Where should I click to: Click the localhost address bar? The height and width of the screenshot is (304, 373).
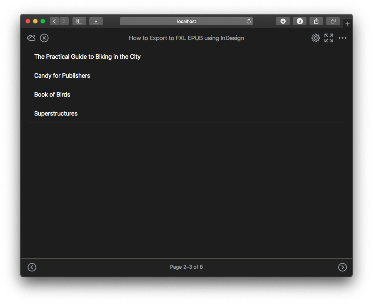click(186, 21)
